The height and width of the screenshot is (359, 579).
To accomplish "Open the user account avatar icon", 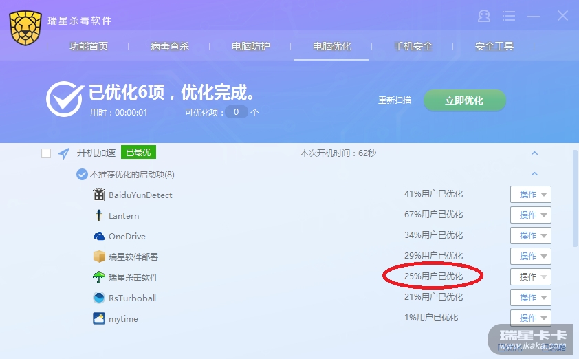I will (x=484, y=16).
